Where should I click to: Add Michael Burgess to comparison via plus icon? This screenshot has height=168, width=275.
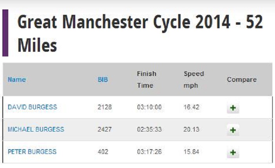tap(233, 130)
